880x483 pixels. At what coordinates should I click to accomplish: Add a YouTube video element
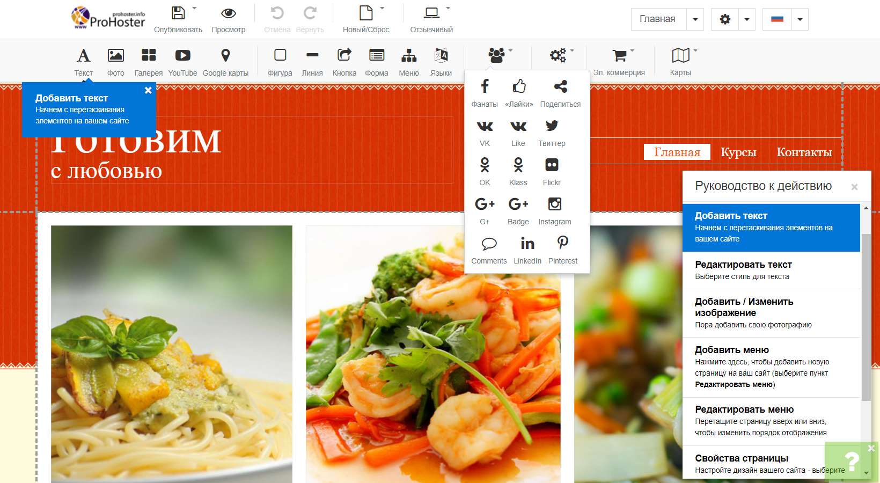pos(182,56)
